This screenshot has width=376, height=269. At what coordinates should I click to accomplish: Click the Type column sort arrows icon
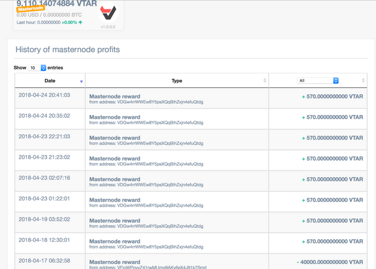pos(265,80)
